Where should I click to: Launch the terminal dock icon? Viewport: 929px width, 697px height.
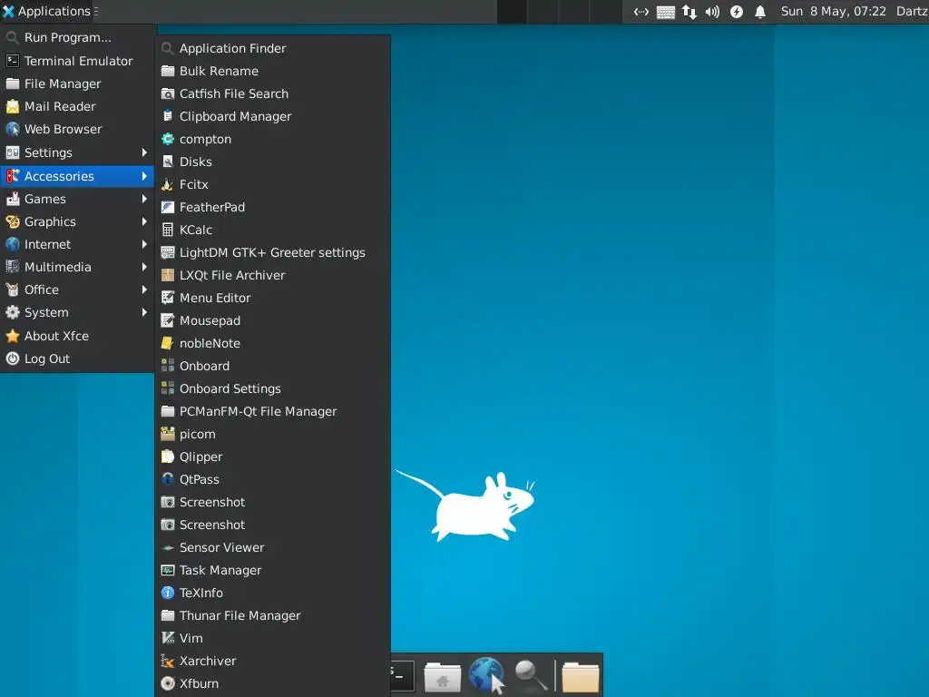tap(402, 675)
